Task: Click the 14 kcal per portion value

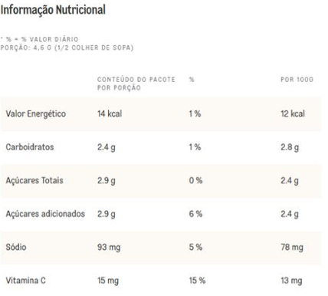Action: coord(110,113)
